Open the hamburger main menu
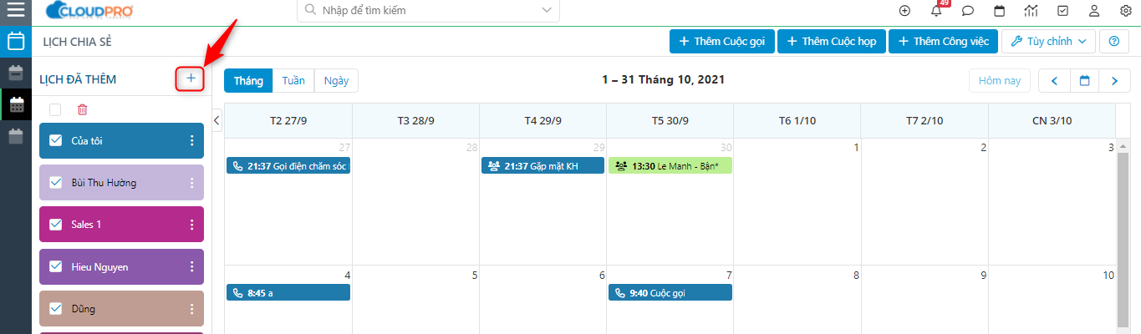1141x334 pixels. click(x=15, y=11)
